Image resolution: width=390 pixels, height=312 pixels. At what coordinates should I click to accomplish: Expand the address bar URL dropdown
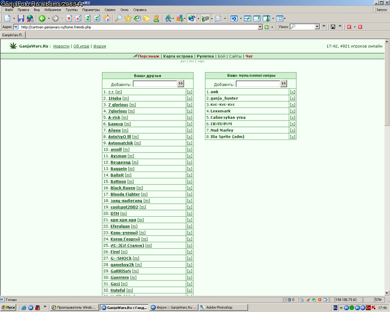pyautogui.click(x=260, y=27)
